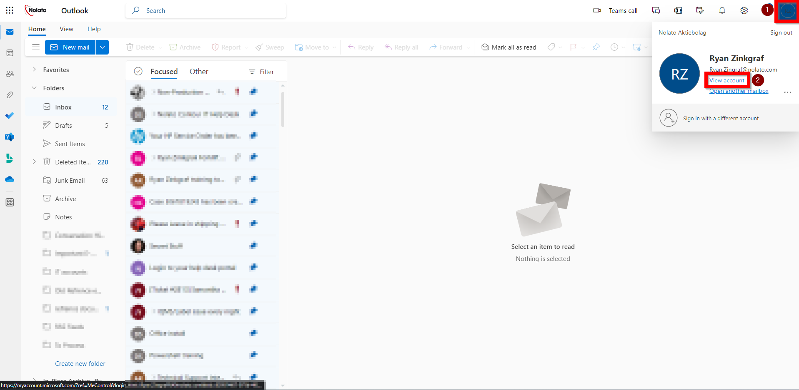The height and width of the screenshot is (390, 799).
Task: Click the Snooze clock icon
Action: [x=614, y=47]
